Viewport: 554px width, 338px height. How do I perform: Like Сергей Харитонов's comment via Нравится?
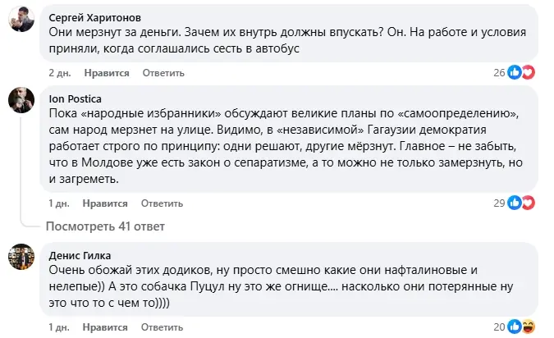[x=107, y=73]
